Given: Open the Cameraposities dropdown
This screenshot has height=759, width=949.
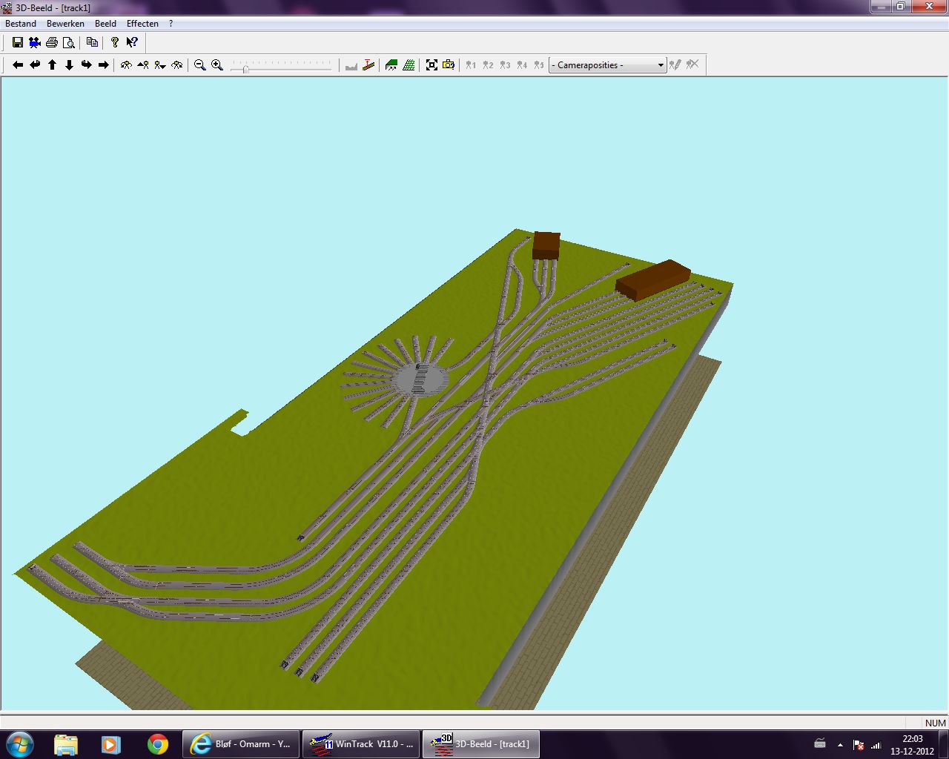Looking at the screenshot, I should click(607, 65).
